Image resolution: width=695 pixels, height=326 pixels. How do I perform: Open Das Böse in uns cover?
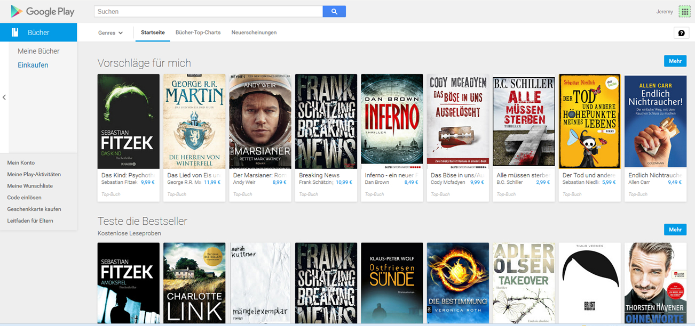point(458,121)
